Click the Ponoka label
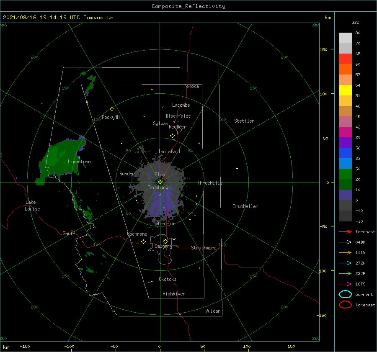The image size is (377, 352). 191,86
